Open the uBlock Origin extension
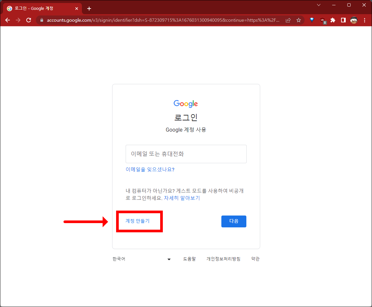The height and width of the screenshot is (307, 372). [x=323, y=21]
